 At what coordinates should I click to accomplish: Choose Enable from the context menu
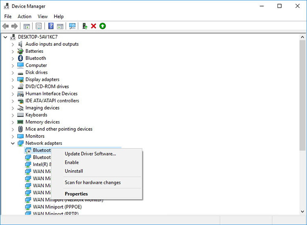coord(72,162)
